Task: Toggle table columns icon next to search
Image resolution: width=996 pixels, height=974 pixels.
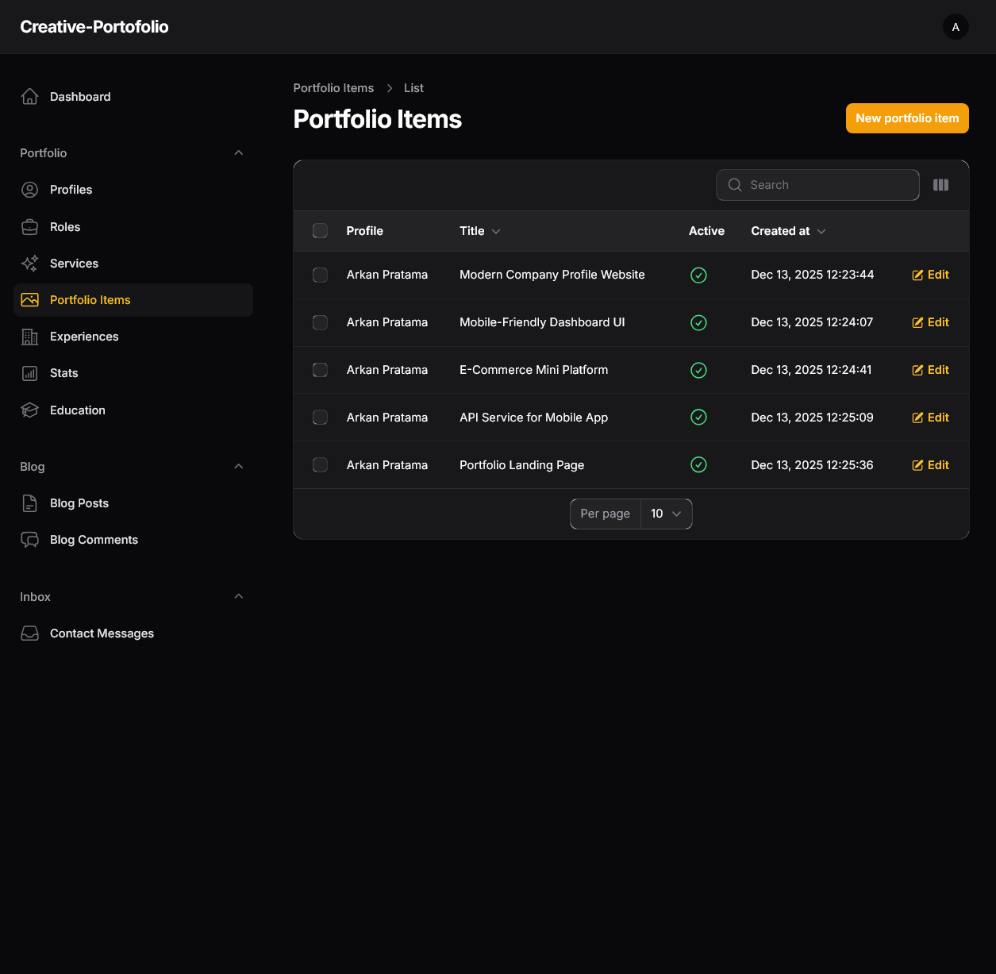Action: click(940, 185)
